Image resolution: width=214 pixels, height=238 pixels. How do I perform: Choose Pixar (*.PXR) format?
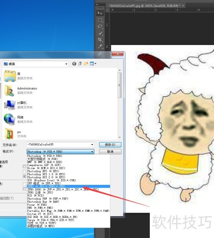tap(68, 205)
